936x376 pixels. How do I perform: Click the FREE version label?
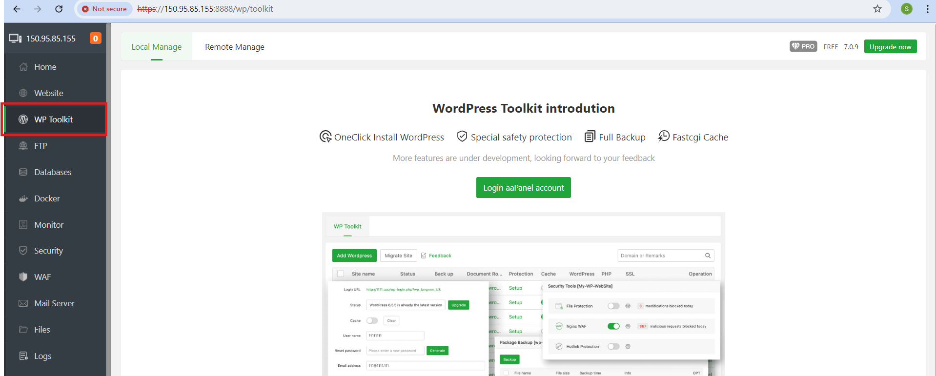(831, 47)
